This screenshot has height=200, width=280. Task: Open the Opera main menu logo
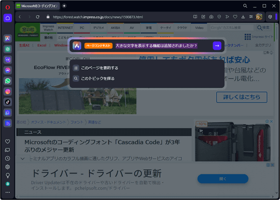coord(7,7)
